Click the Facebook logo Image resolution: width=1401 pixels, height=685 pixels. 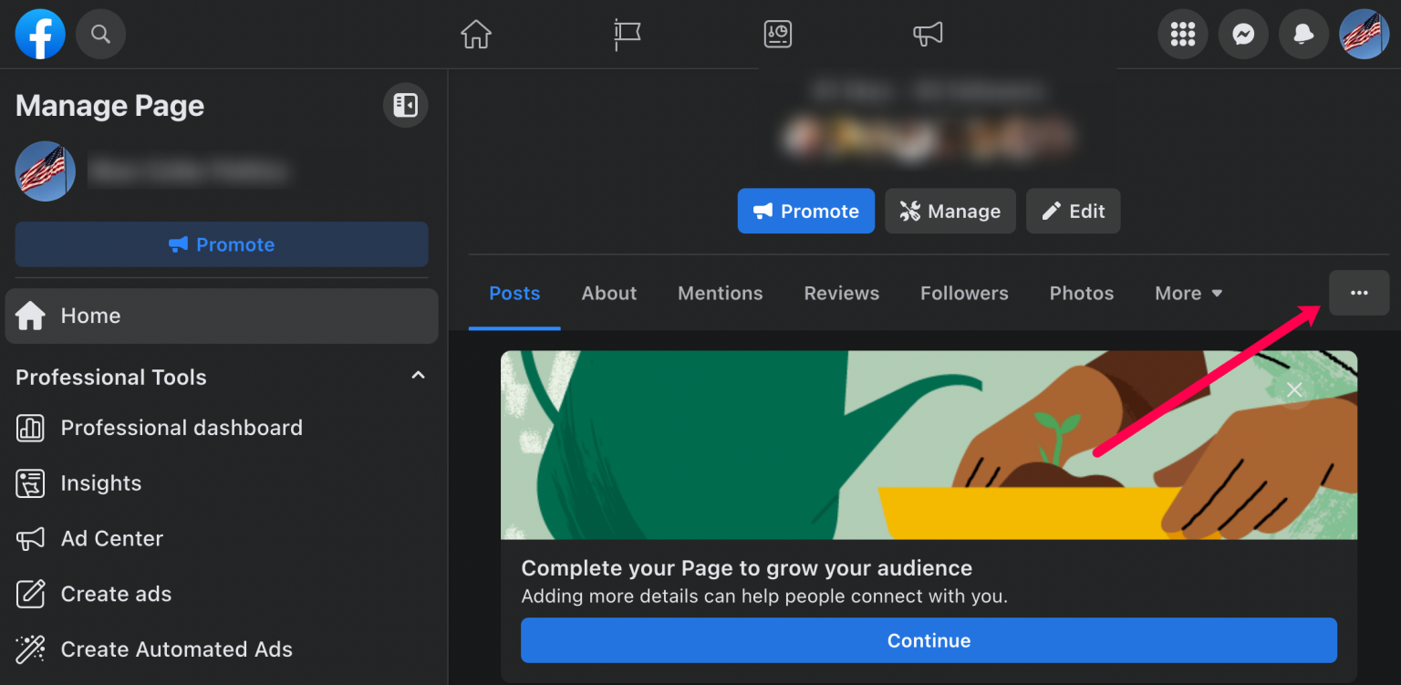(39, 34)
